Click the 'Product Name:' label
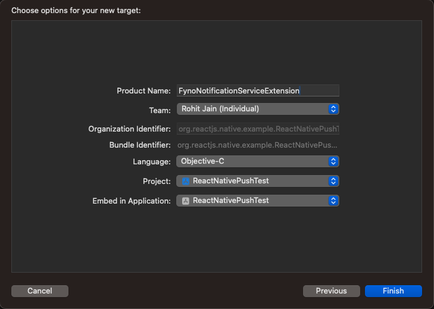The image size is (434, 309). [x=144, y=90]
